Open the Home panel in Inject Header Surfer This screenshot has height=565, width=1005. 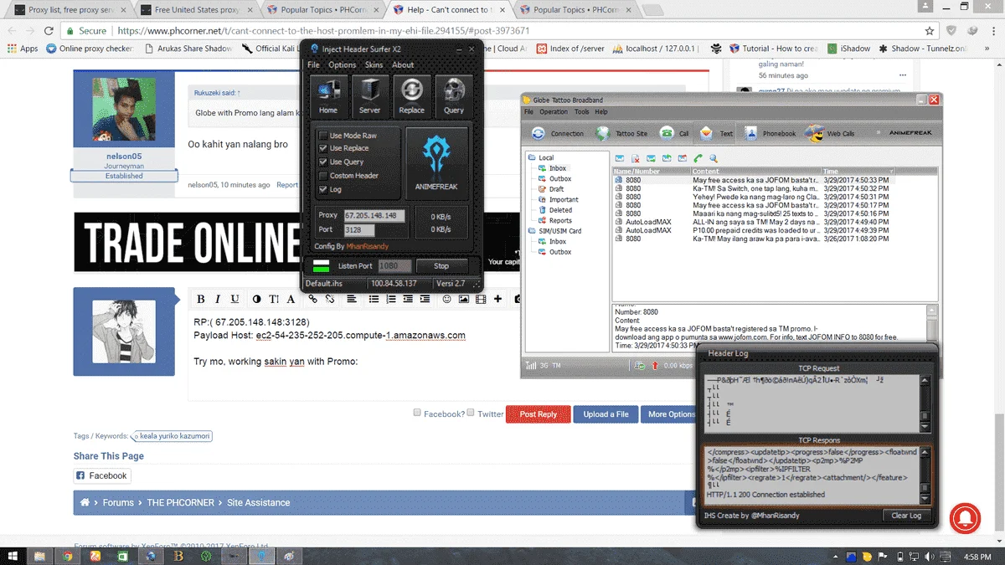click(x=328, y=95)
